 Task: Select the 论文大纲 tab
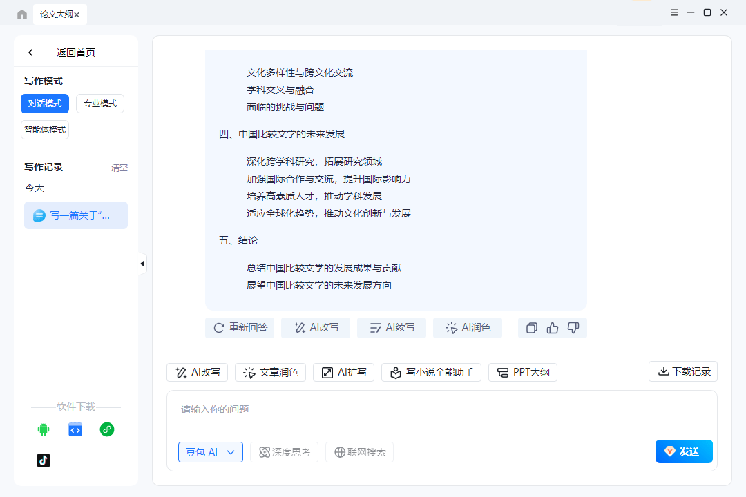[56, 14]
